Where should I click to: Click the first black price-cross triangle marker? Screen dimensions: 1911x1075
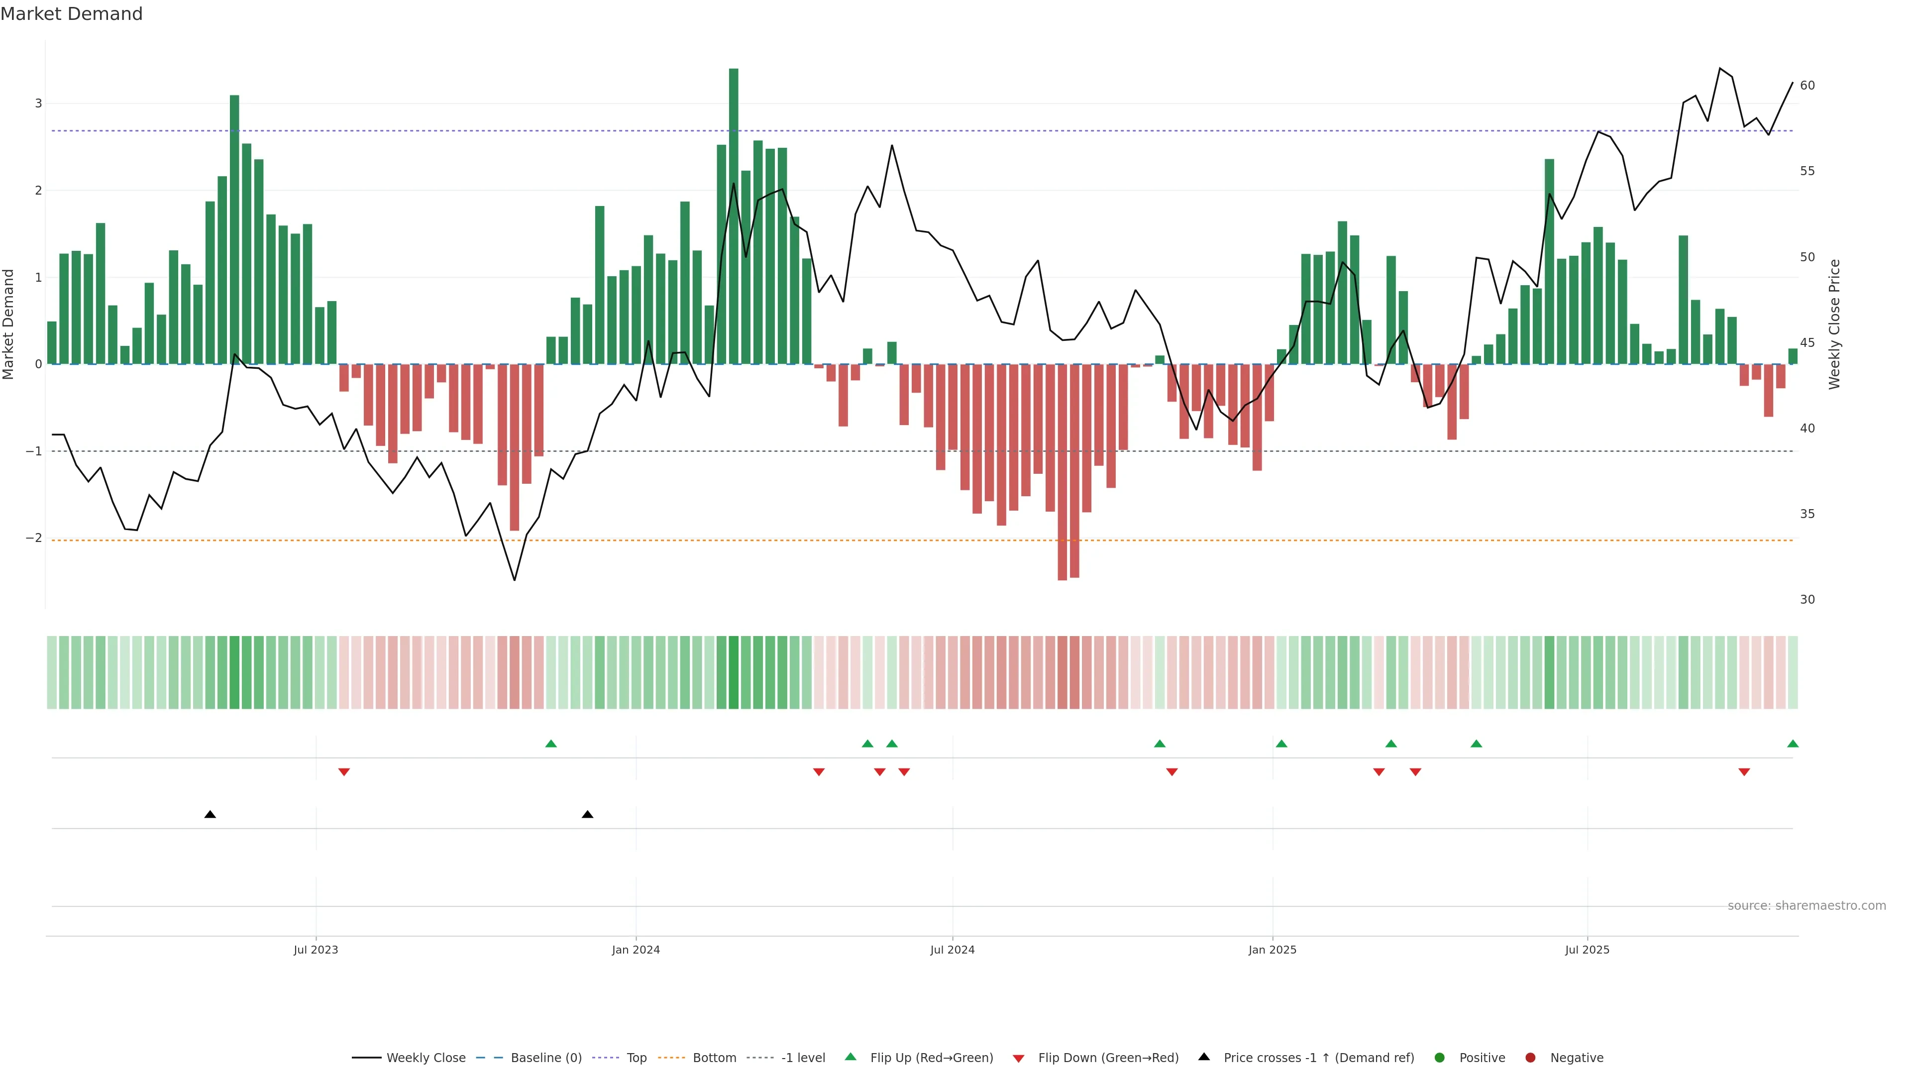coord(210,815)
